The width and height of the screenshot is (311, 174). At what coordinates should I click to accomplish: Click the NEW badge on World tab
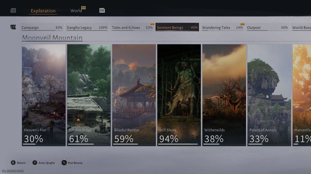(83, 8)
